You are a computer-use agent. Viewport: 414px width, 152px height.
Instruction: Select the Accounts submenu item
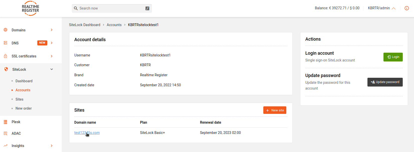23,90
